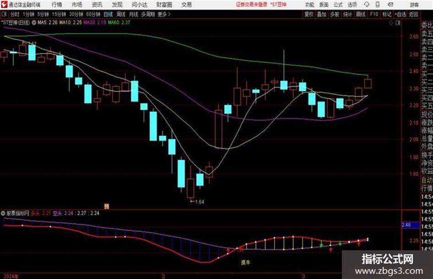Image resolution: width=433 pixels, height=279 pixels.
Task: Click the 多股 button
Action: (334, 14)
